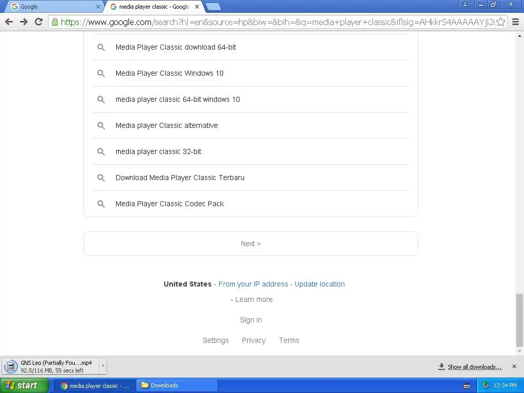Open the Windows start menu

click(x=24, y=385)
